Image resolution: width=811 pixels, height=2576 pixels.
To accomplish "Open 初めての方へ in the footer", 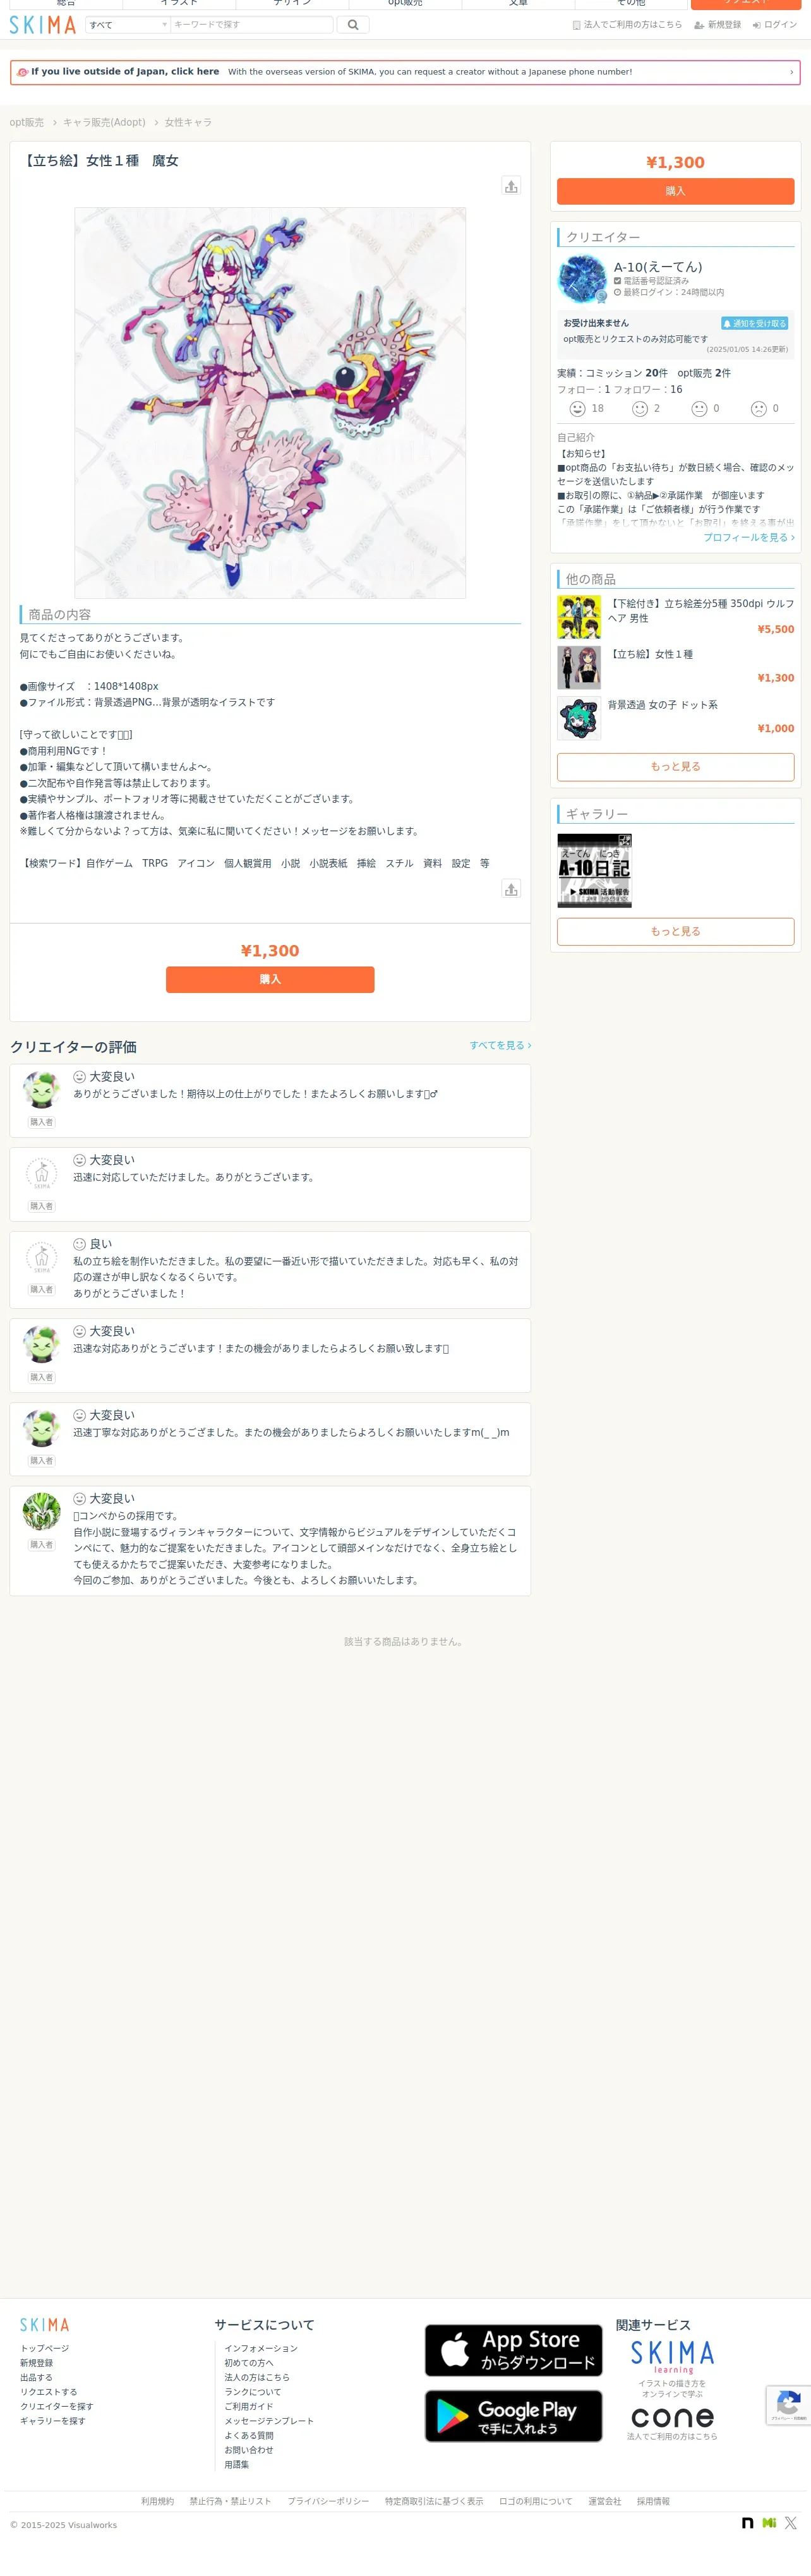I will tap(249, 2363).
